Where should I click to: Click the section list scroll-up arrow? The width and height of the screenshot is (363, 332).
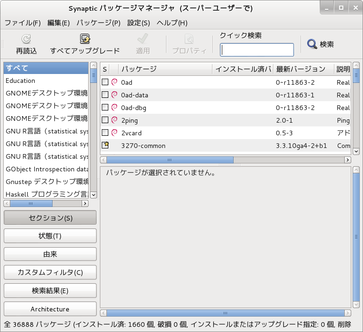click(x=93, y=65)
